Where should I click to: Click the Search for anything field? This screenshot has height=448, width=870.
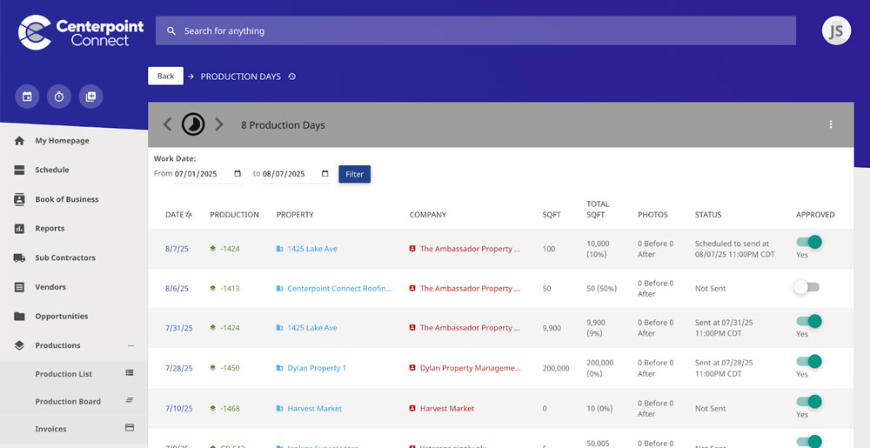tap(476, 30)
